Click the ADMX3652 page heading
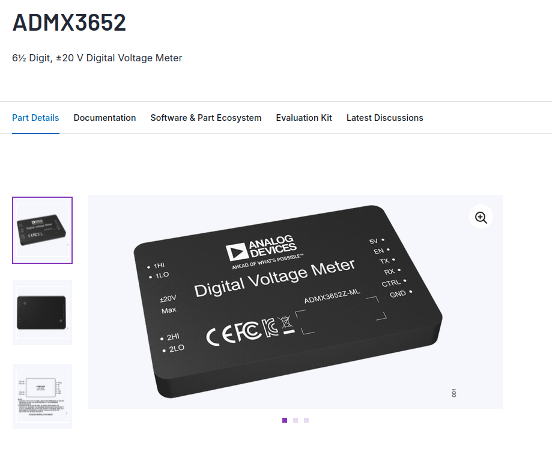This screenshot has height=463, width=552. [69, 23]
